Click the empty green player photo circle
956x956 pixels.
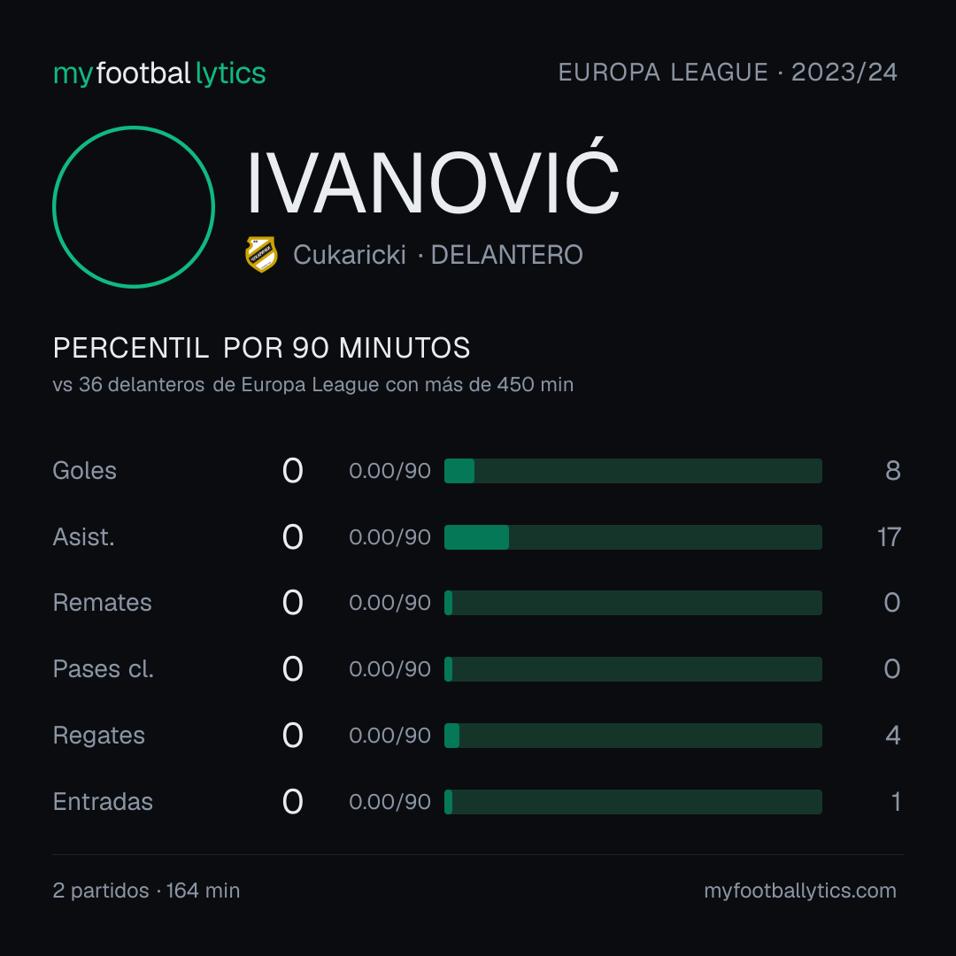[x=134, y=206]
